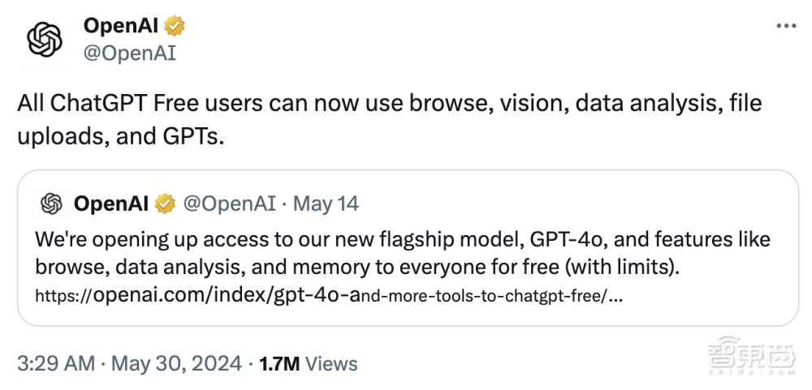Click the verified badge inside the quoted tweet
The height and width of the screenshot is (390, 812).
[x=165, y=204]
